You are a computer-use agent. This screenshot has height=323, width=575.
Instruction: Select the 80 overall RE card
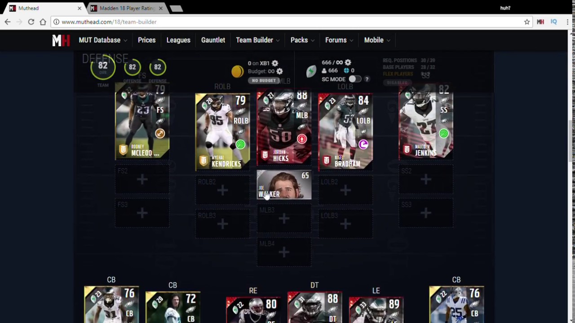(x=253, y=310)
